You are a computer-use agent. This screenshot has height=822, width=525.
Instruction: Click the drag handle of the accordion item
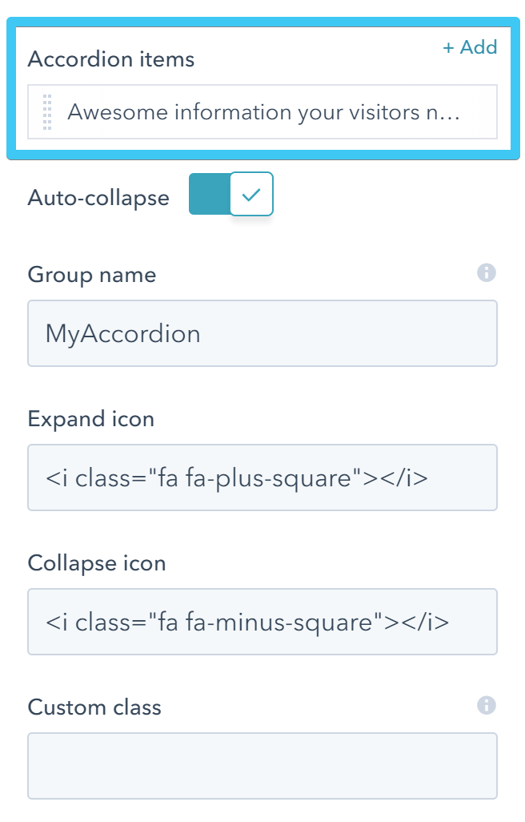[x=46, y=112]
